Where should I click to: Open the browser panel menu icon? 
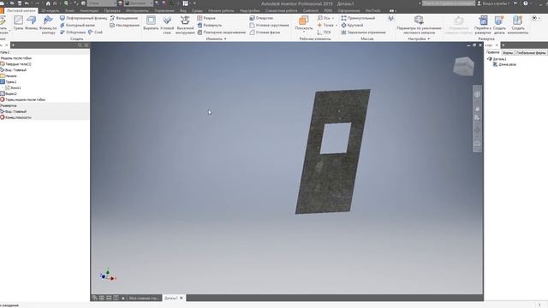(x=86, y=45)
